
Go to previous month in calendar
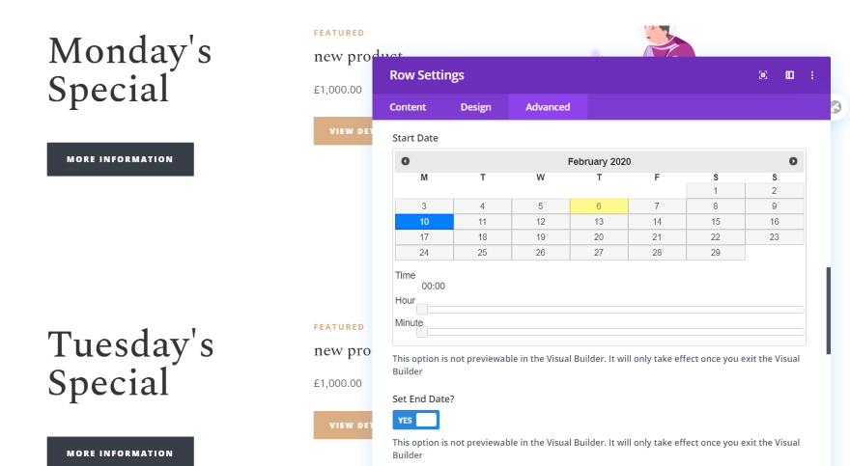[406, 161]
